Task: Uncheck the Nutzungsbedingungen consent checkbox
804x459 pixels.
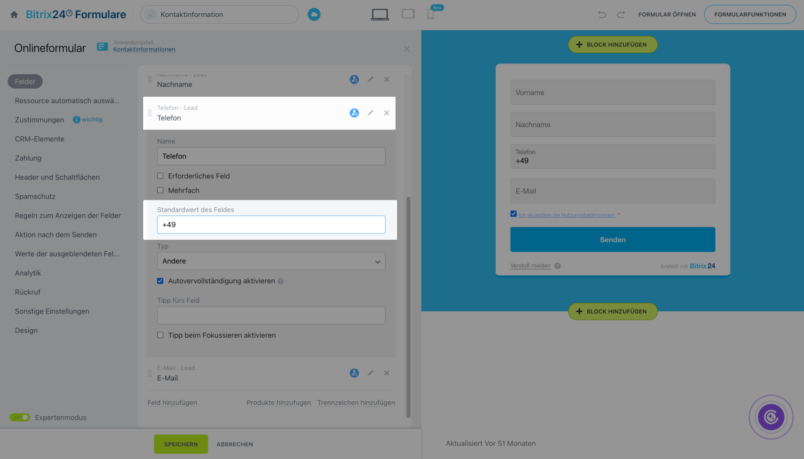Action: point(514,214)
